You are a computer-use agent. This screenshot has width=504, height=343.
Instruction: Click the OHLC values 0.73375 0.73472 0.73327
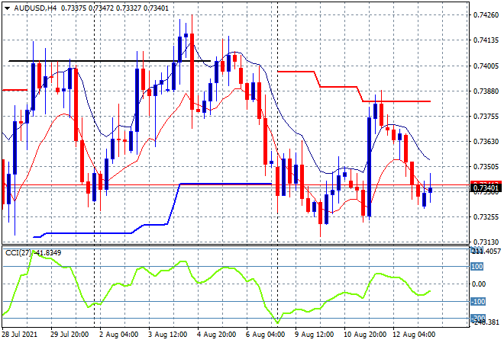point(101,8)
